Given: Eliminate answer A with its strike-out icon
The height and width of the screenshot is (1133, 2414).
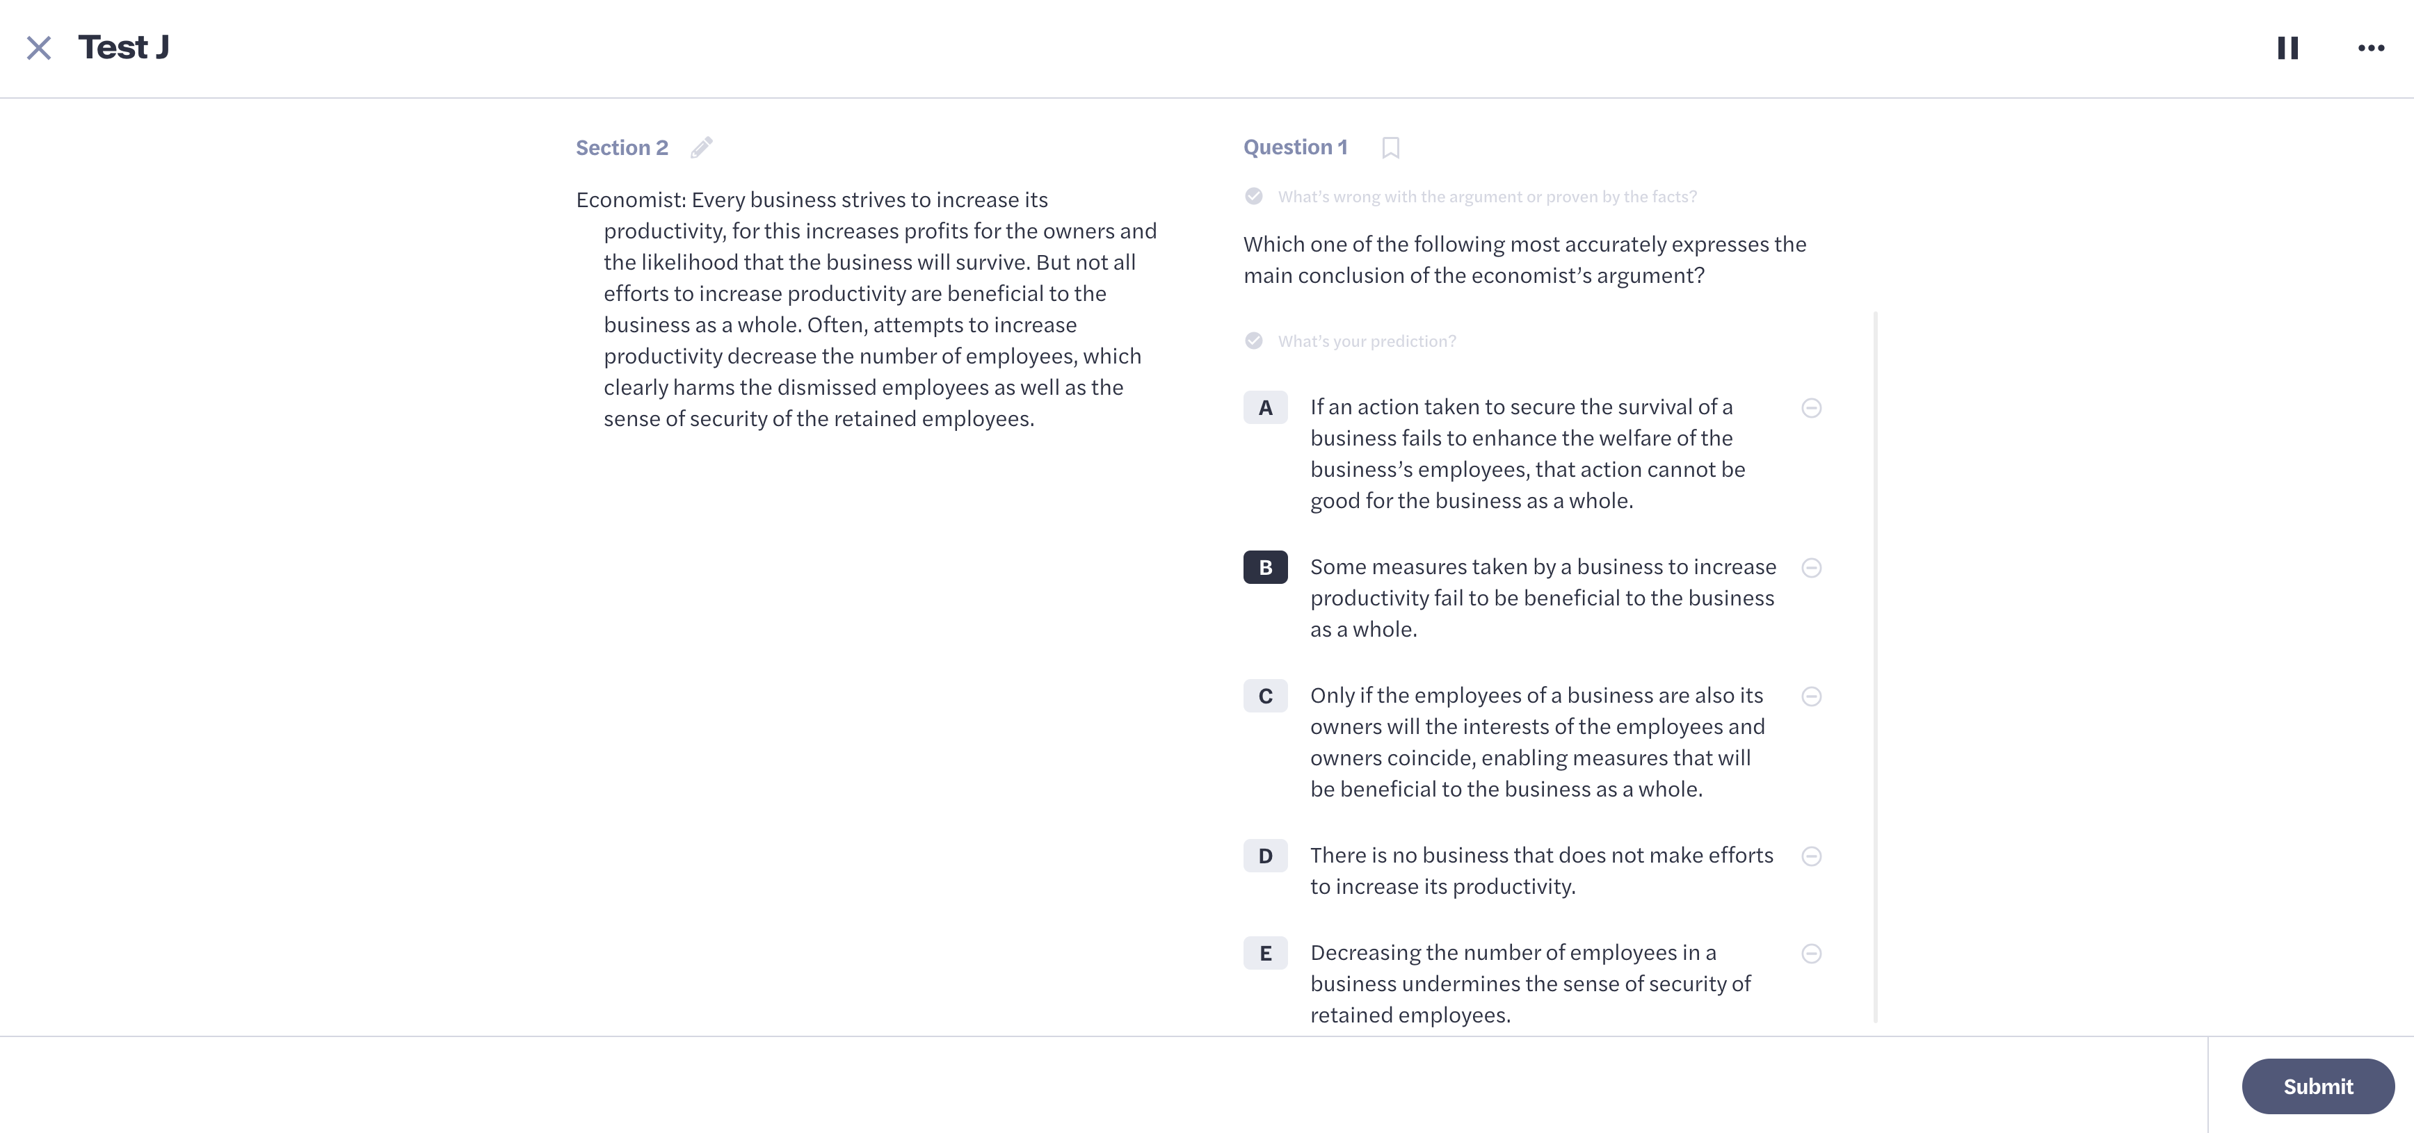Looking at the screenshot, I should point(1812,408).
